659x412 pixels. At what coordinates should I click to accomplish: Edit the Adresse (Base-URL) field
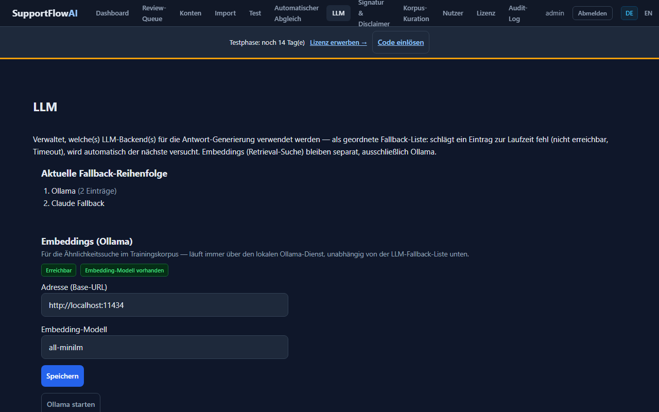click(x=165, y=305)
